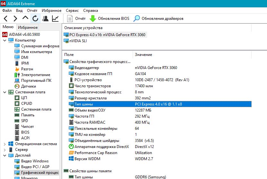Open the graph chart toolbar icon
The image size is (267, 179).
pos(55,19)
